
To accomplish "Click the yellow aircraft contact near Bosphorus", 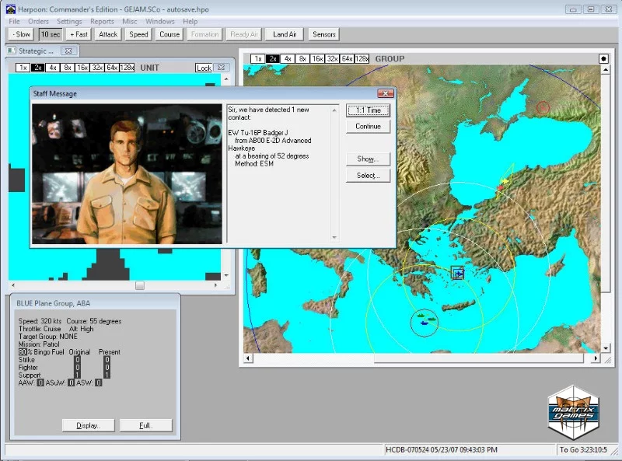I will (505, 181).
